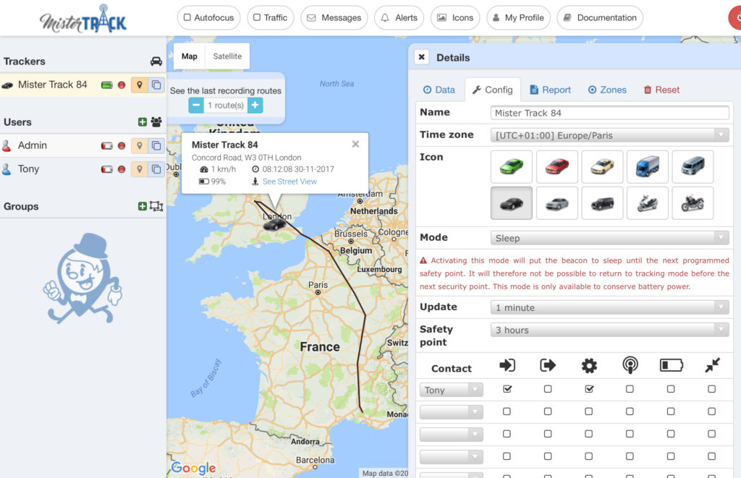Click See Street View link
Screen dimensions: 741x478
pos(289,182)
